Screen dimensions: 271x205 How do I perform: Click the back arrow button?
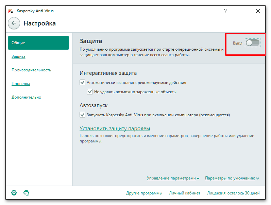tap(14, 23)
